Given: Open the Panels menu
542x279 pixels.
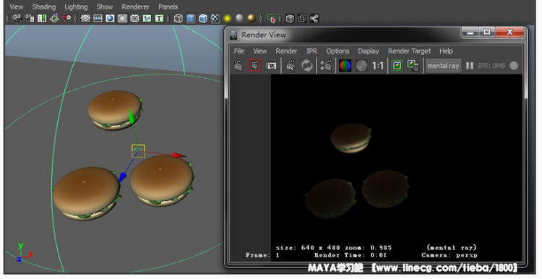Looking at the screenshot, I should pos(168,7).
